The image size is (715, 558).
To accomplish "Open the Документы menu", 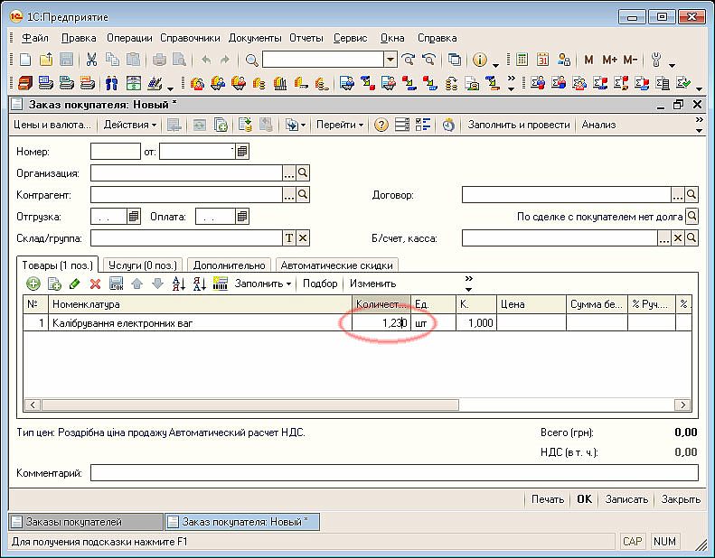I will (x=255, y=38).
